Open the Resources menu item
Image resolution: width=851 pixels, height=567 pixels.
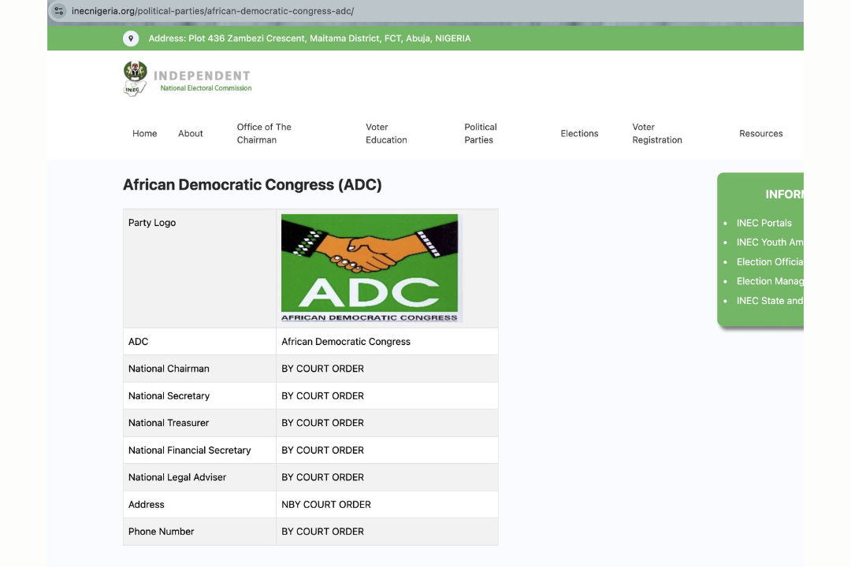tap(760, 134)
